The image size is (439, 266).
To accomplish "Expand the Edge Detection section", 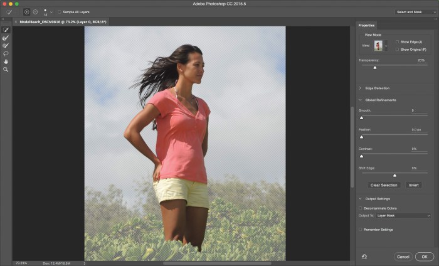I will pyautogui.click(x=360, y=88).
